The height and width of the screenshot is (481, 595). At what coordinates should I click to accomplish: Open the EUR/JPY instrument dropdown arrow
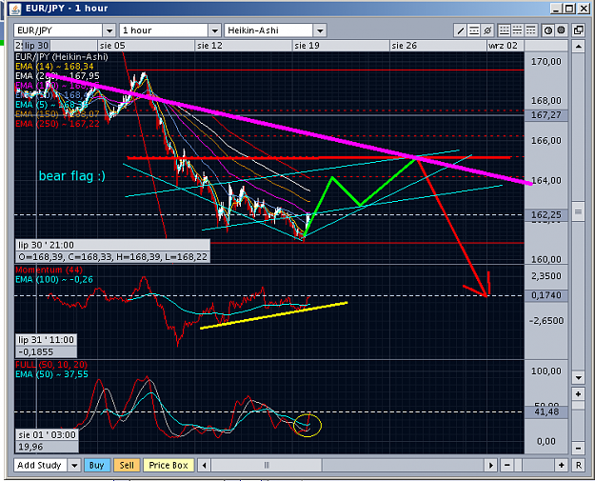click(109, 30)
